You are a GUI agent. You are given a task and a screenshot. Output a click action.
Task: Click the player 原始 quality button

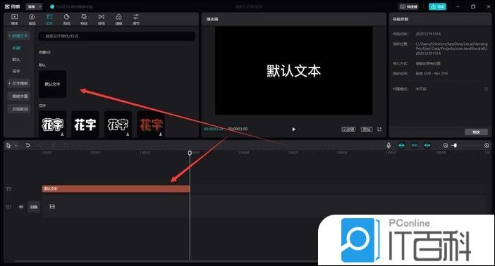point(367,129)
